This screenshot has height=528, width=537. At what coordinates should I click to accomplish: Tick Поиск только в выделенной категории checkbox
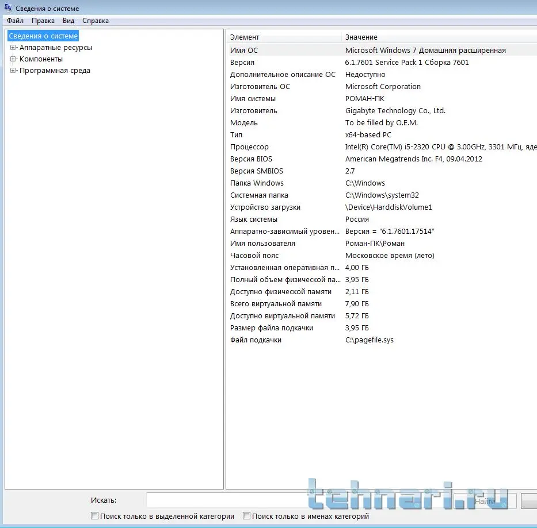tap(94, 516)
